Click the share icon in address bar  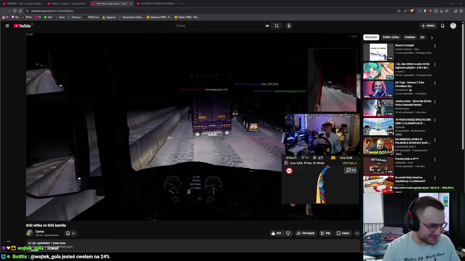coord(405,11)
